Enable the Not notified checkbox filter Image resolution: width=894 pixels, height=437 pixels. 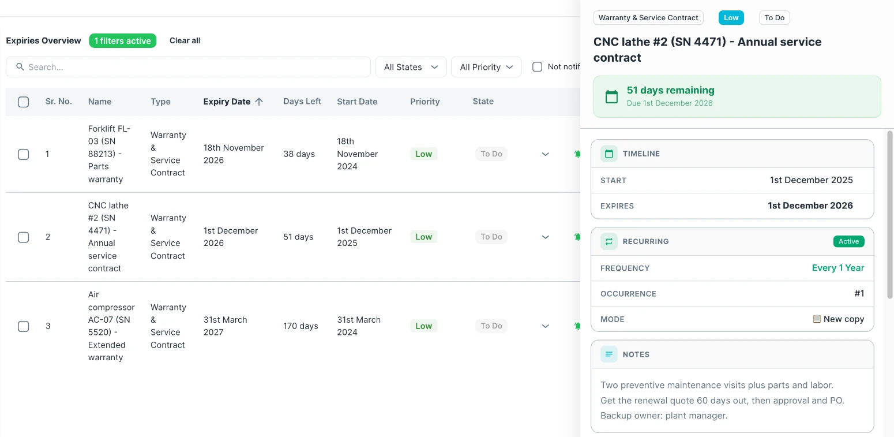pyautogui.click(x=537, y=67)
